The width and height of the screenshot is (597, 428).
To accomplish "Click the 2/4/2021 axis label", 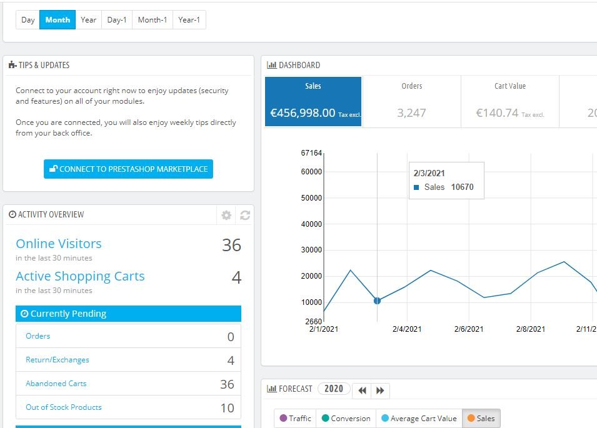I will point(407,329).
